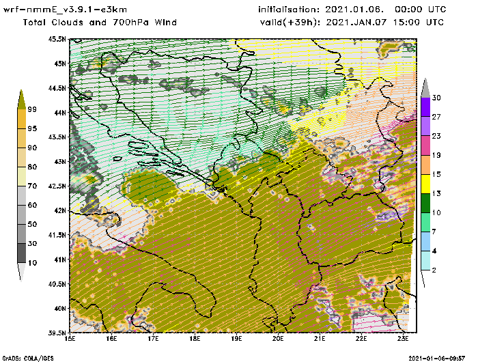Click the "16E" longitude label

(111, 339)
